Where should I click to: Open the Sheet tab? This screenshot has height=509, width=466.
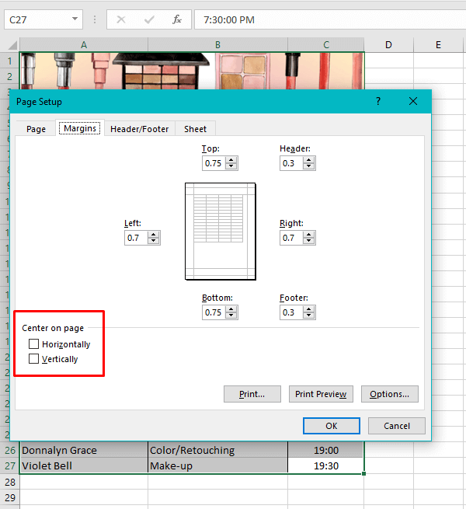coord(196,129)
